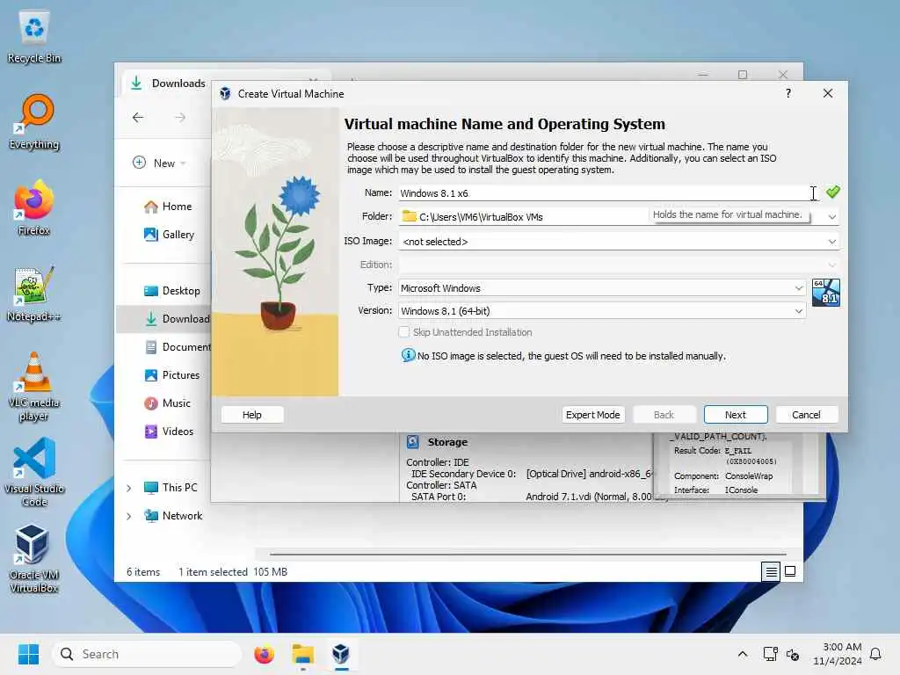The height and width of the screenshot is (675, 900).
Task: Open the Oracle VM VirtualBox desktop shortcut
Action: (x=34, y=558)
